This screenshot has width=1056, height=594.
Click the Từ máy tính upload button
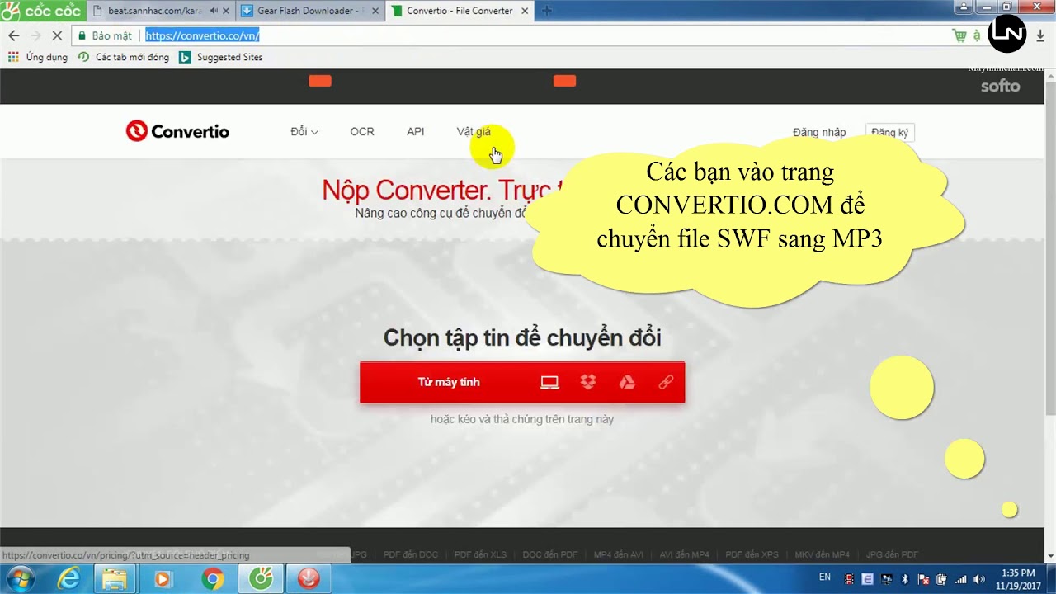pos(449,382)
